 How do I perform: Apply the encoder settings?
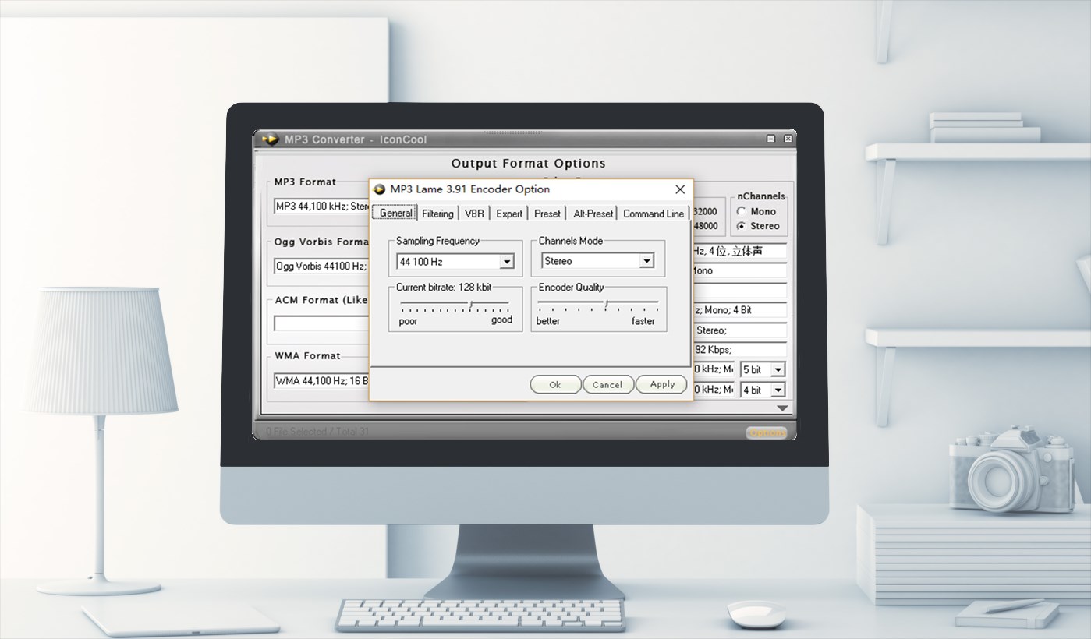tap(662, 384)
